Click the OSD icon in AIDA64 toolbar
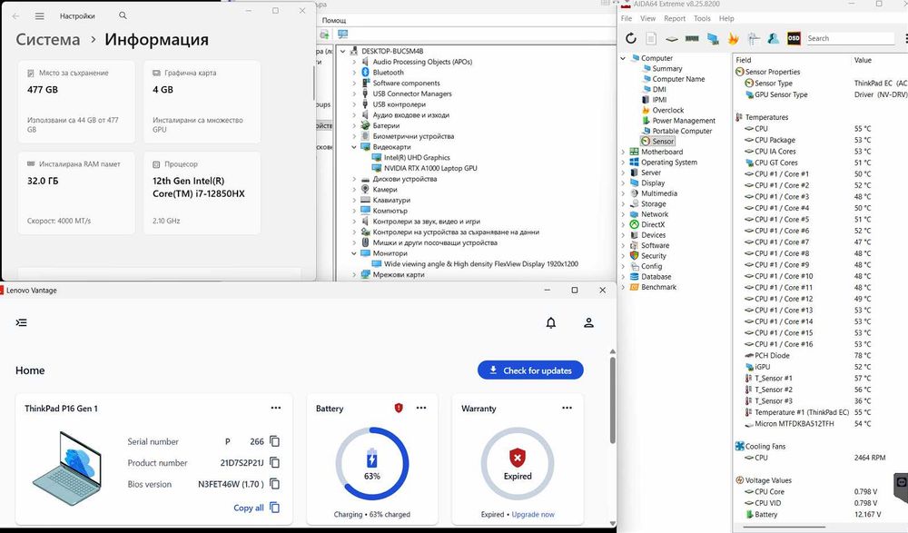 pyautogui.click(x=794, y=38)
